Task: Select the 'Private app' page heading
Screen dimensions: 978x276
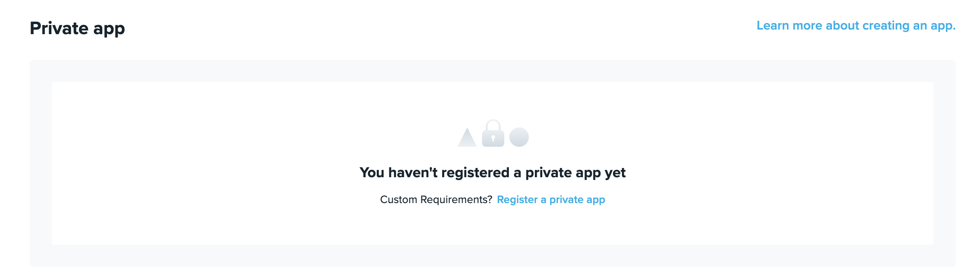Action: (77, 28)
